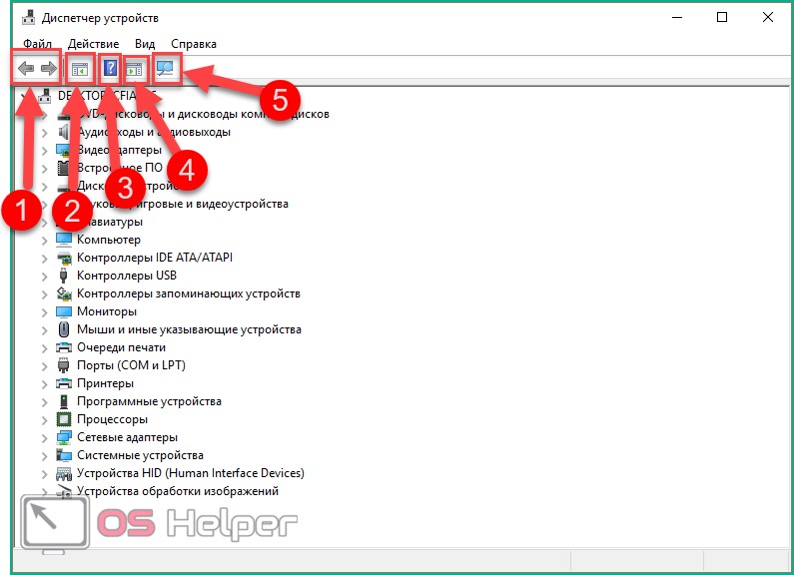Select the Процессоры label

point(112,419)
